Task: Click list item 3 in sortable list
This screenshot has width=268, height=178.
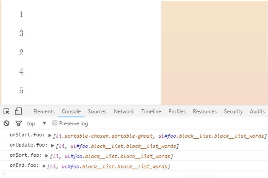Action: (21, 34)
